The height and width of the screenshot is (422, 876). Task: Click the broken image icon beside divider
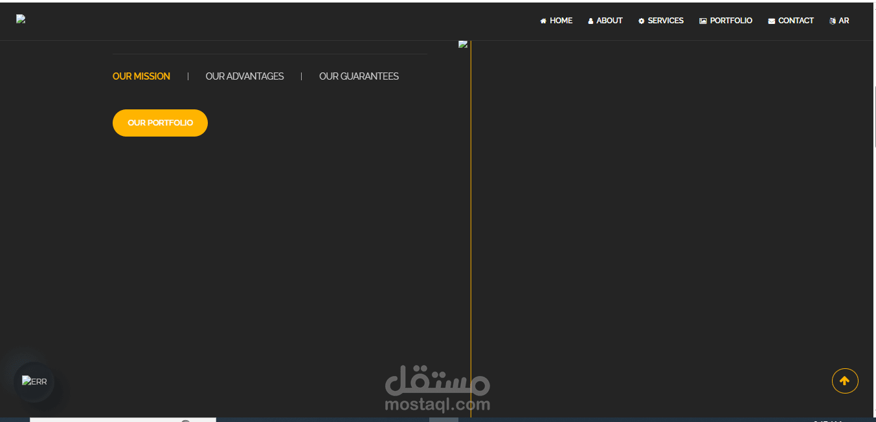pos(463,44)
